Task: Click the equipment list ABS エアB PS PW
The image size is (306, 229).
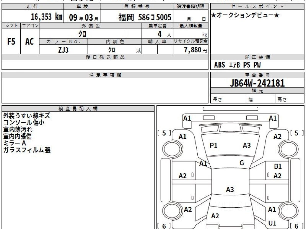Action: coord(237,65)
